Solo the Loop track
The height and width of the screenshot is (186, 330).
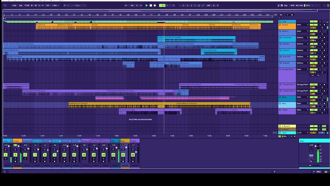[x=320, y=21]
